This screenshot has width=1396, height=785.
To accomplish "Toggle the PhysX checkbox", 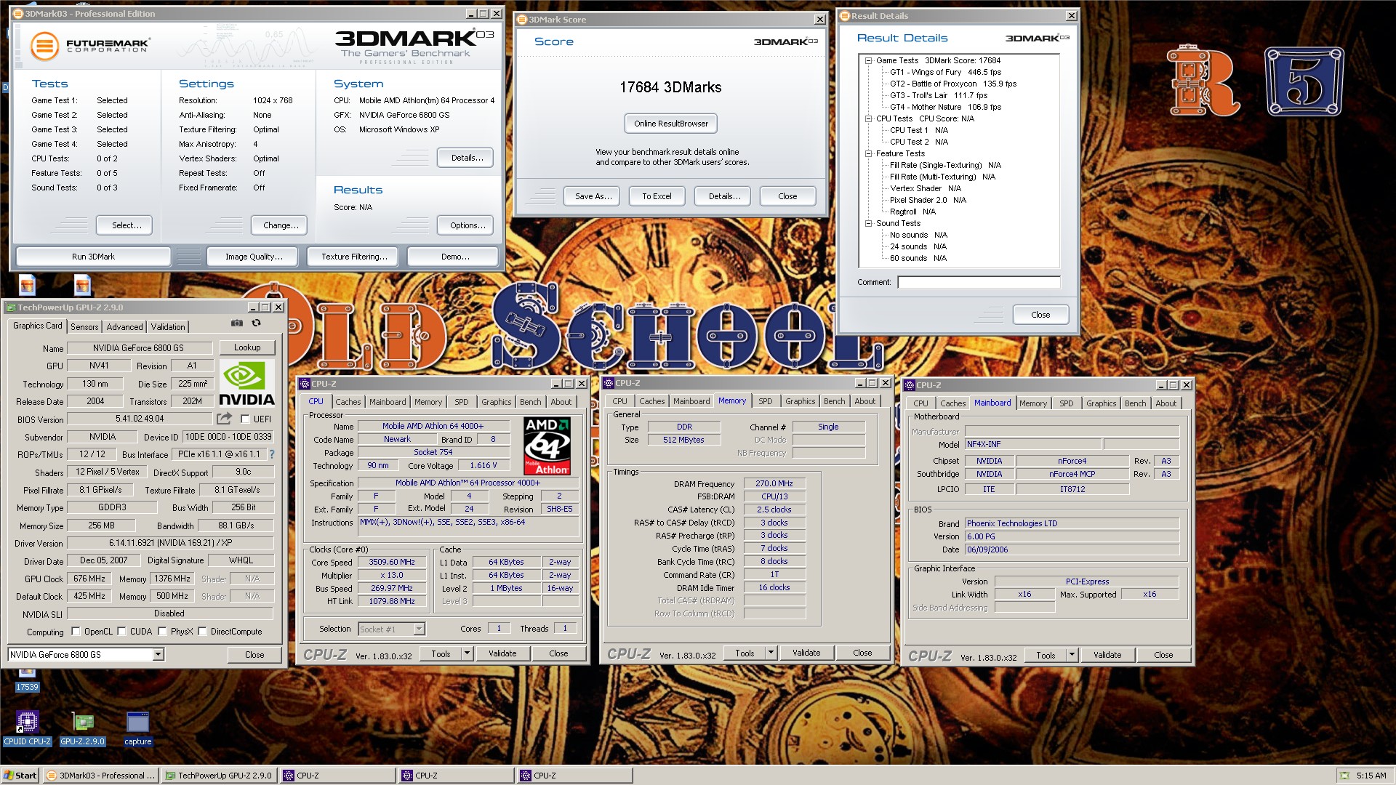I will pos(162,632).
